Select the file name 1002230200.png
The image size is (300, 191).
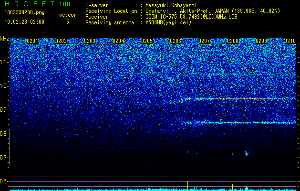click(25, 12)
